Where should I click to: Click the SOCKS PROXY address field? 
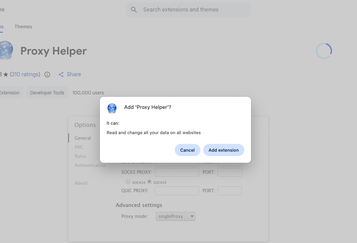click(x=176, y=172)
